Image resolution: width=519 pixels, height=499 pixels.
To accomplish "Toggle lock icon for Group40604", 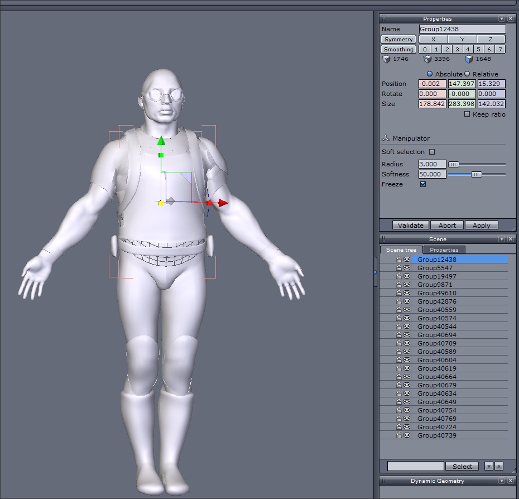I will (x=399, y=359).
